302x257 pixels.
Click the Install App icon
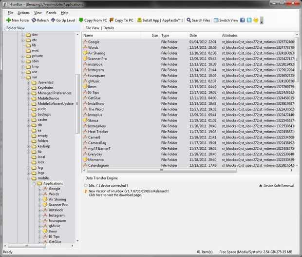139,20
